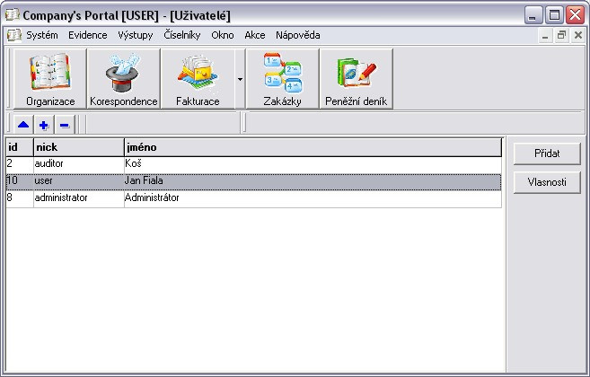Image resolution: width=590 pixels, height=377 pixels.
Task: Click the document icon in menu bar
Action: tap(14, 35)
